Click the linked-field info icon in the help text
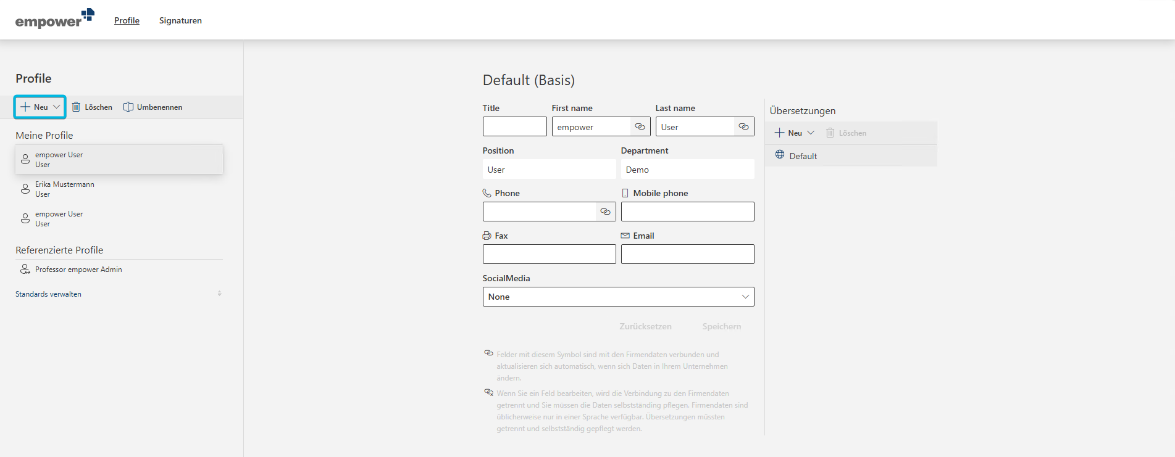1175x457 pixels. (x=488, y=353)
